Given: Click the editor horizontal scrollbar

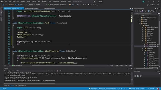Looking at the screenshot, I should tap(58, 65).
